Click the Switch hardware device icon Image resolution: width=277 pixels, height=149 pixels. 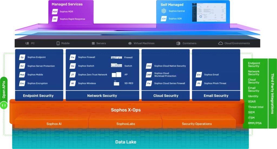pyautogui.click(x=116, y=65)
